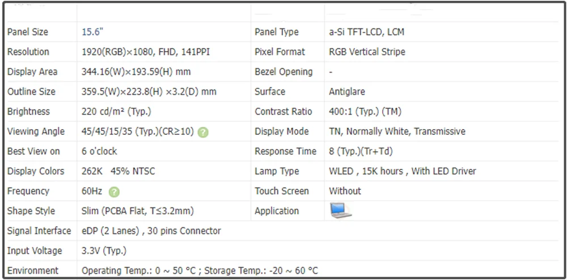The height and width of the screenshot is (280, 567).
Task: Select the RGB Vertical Stripe pixel format
Action: point(367,52)
